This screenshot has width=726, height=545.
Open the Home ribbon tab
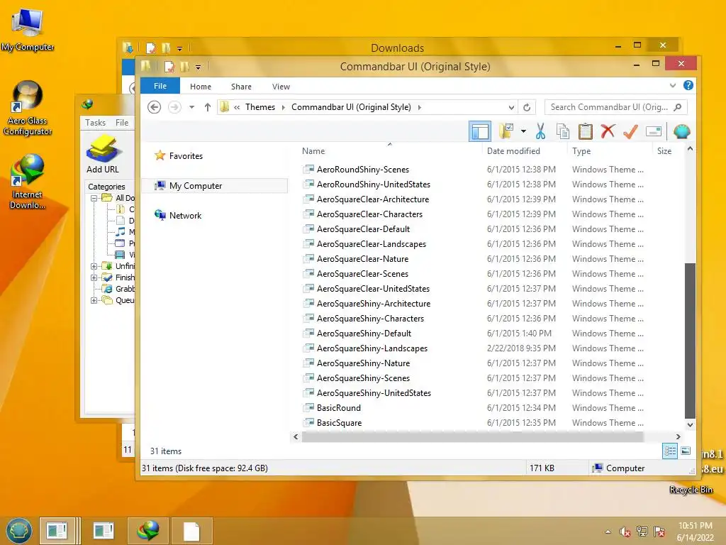coord(201,87)
